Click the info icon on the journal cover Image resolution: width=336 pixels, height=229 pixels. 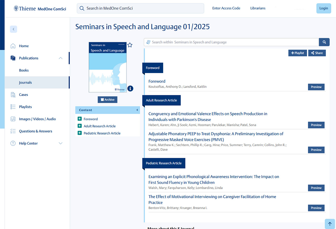[x=130, y=88]
